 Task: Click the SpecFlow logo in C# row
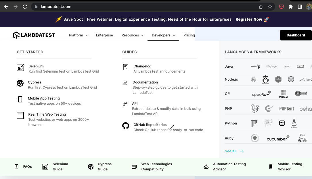261,94
